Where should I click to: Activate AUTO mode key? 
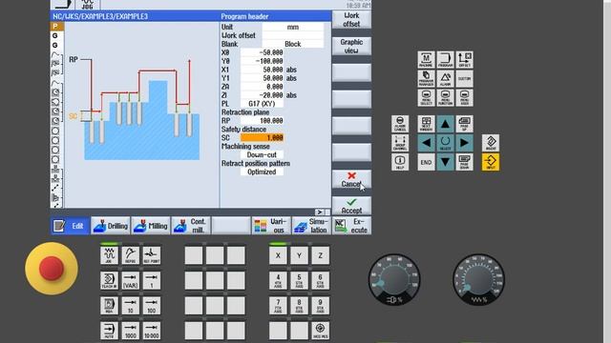coord(109,331)
